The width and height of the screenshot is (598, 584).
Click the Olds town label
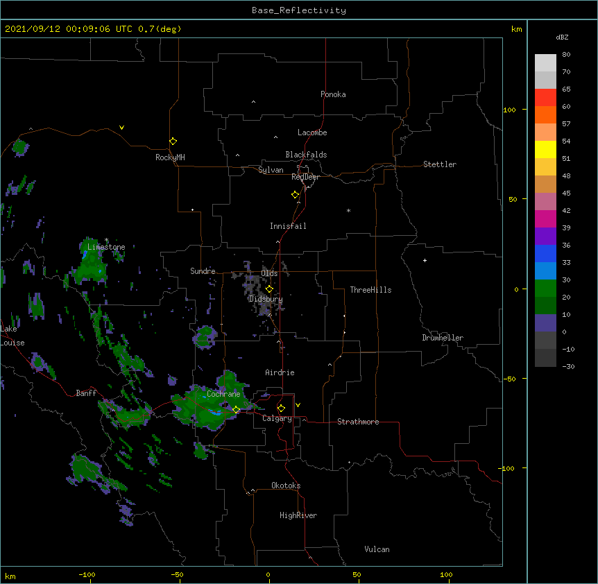tap(269, 273)
